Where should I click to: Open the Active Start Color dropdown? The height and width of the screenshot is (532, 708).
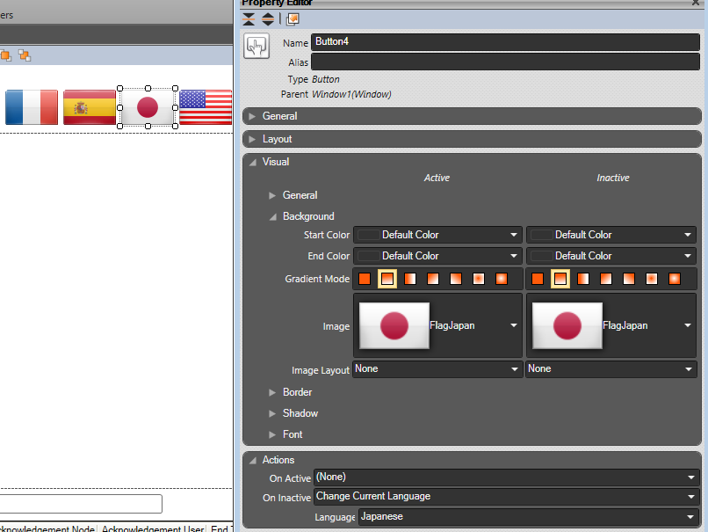pos(514,235)
